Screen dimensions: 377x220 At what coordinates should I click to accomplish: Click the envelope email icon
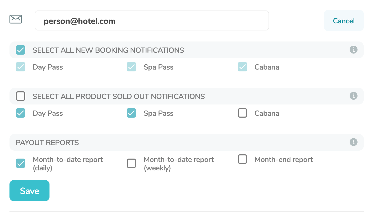pyautogui.click(x=16, y=19)
